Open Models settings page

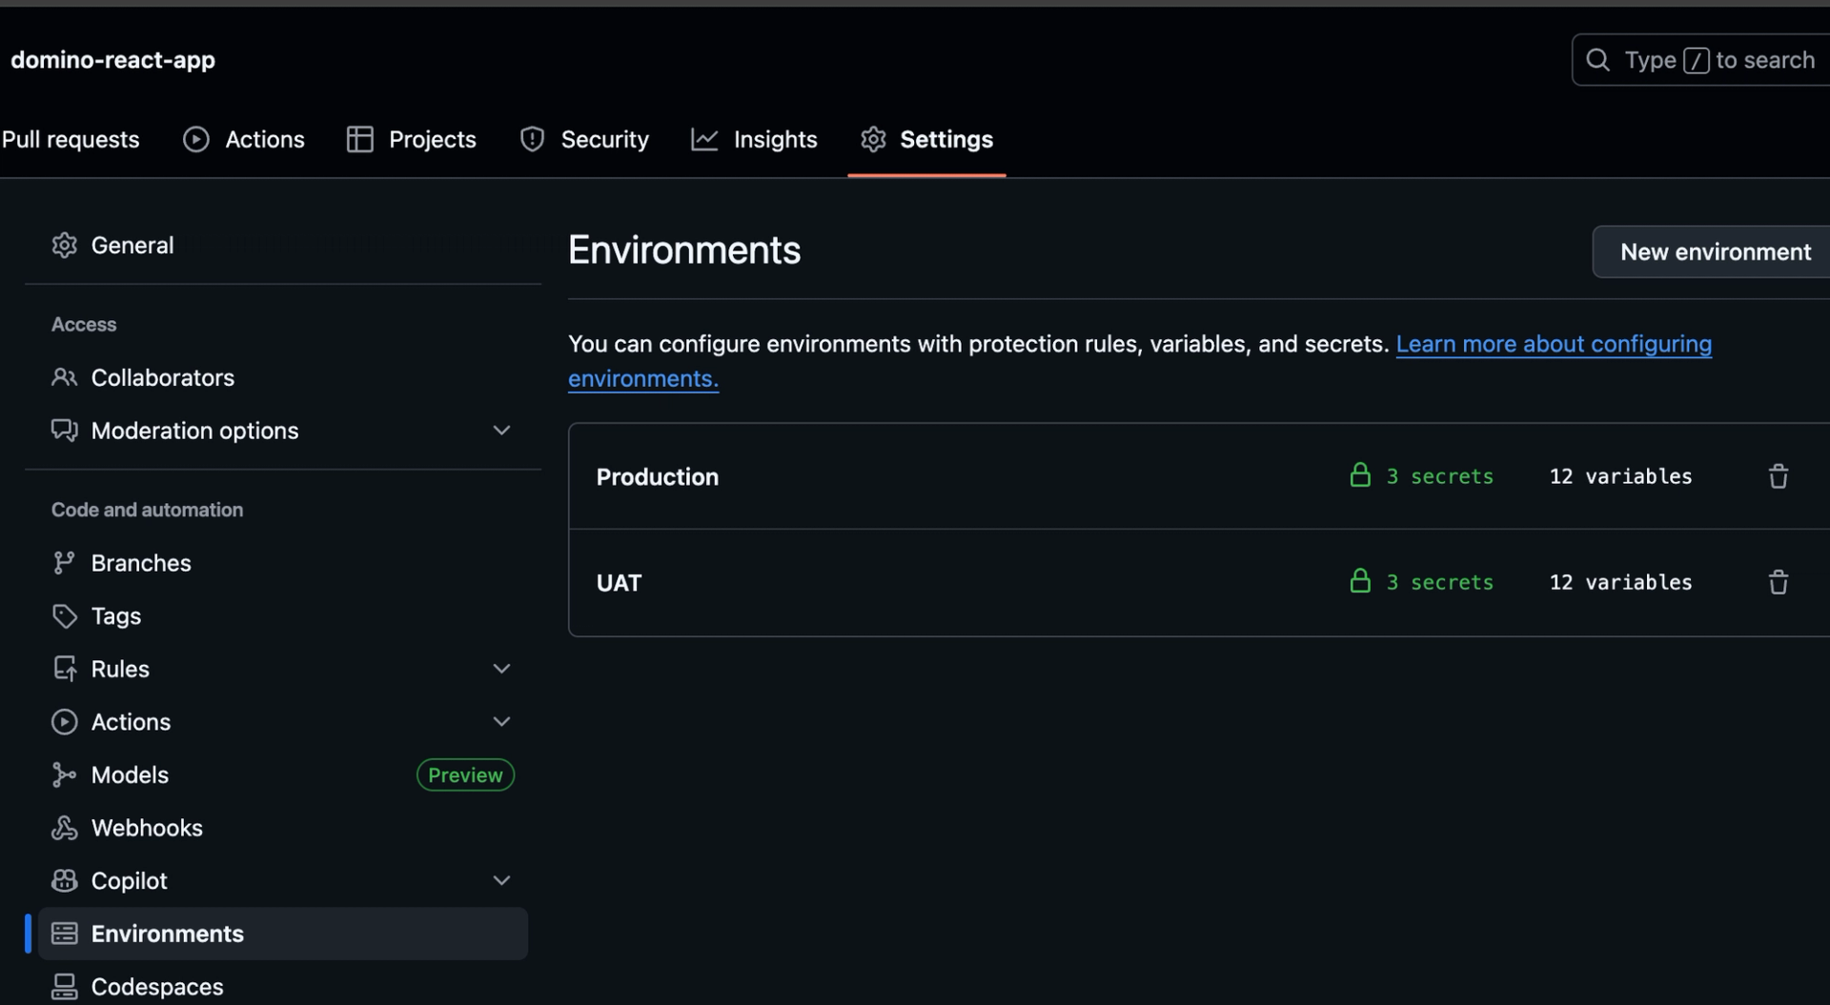(x=282, y=775)
